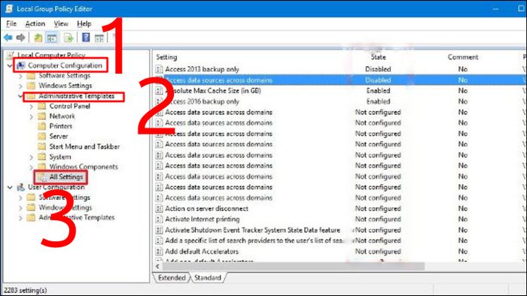Collapse Administrative Templates under Computer Configuration

pyautogui.click(x=20, y=96)
